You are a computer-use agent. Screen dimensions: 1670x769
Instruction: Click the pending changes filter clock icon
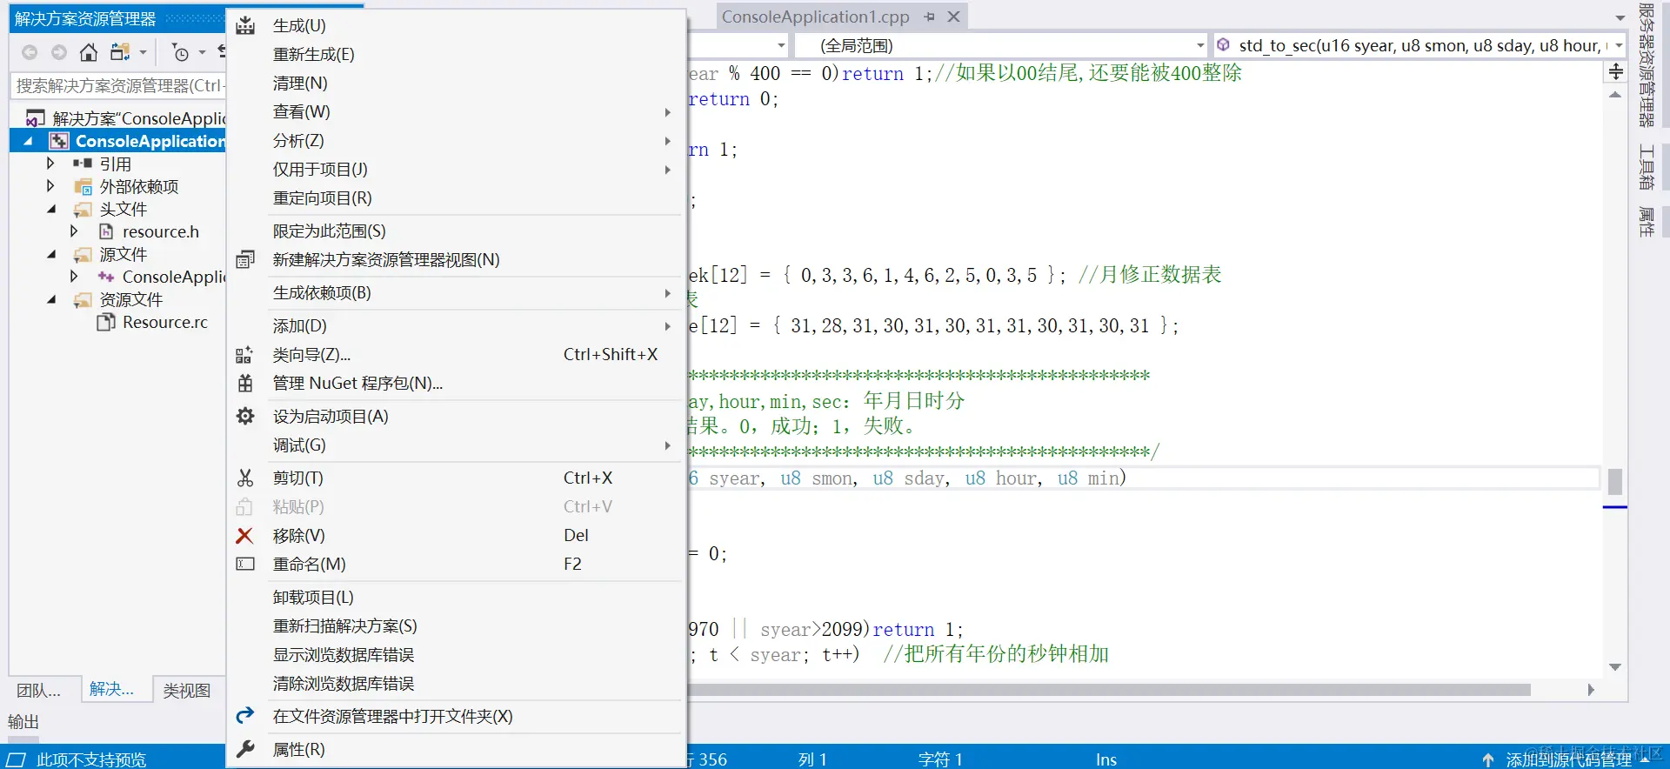tap(180, 52)
